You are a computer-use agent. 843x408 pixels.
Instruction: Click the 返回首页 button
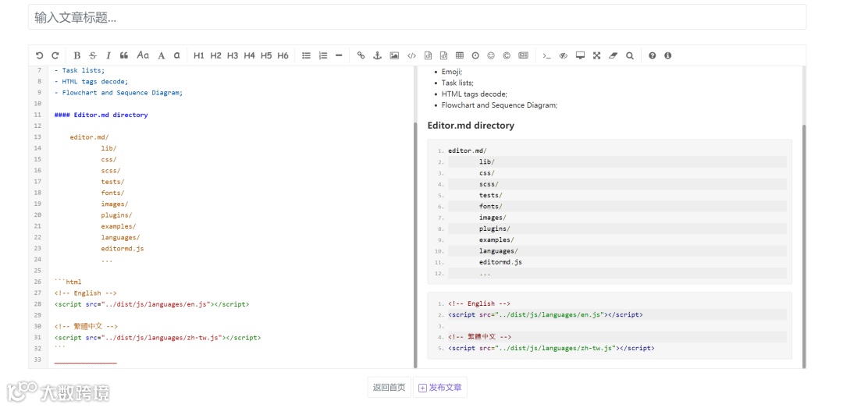(x=389, y=388)
